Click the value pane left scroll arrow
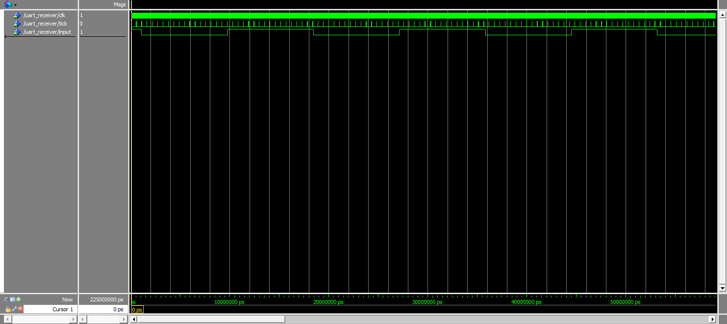This screenshot has width=727, height=324. point(82,319)
